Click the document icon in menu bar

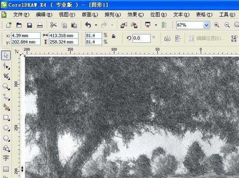(x=4, y=15)
